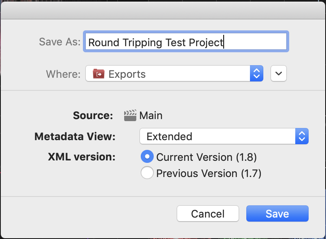Select the Current Version (1.8) radio button

tap(147, 157)
